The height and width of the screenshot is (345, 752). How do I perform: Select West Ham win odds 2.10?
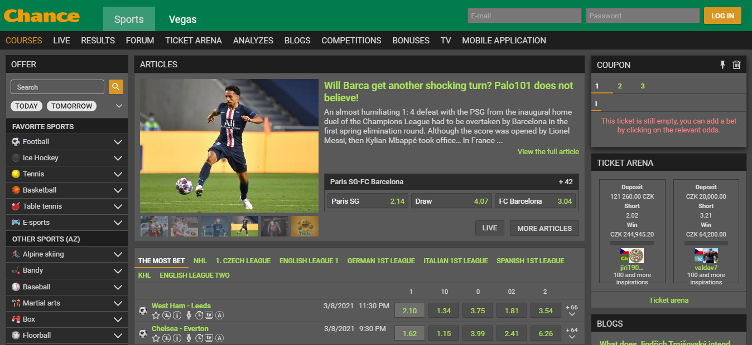point(409,310)
